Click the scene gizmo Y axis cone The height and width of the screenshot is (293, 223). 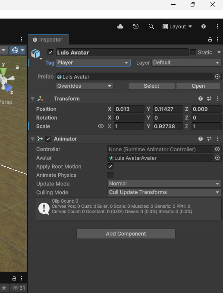click(3, 72)
